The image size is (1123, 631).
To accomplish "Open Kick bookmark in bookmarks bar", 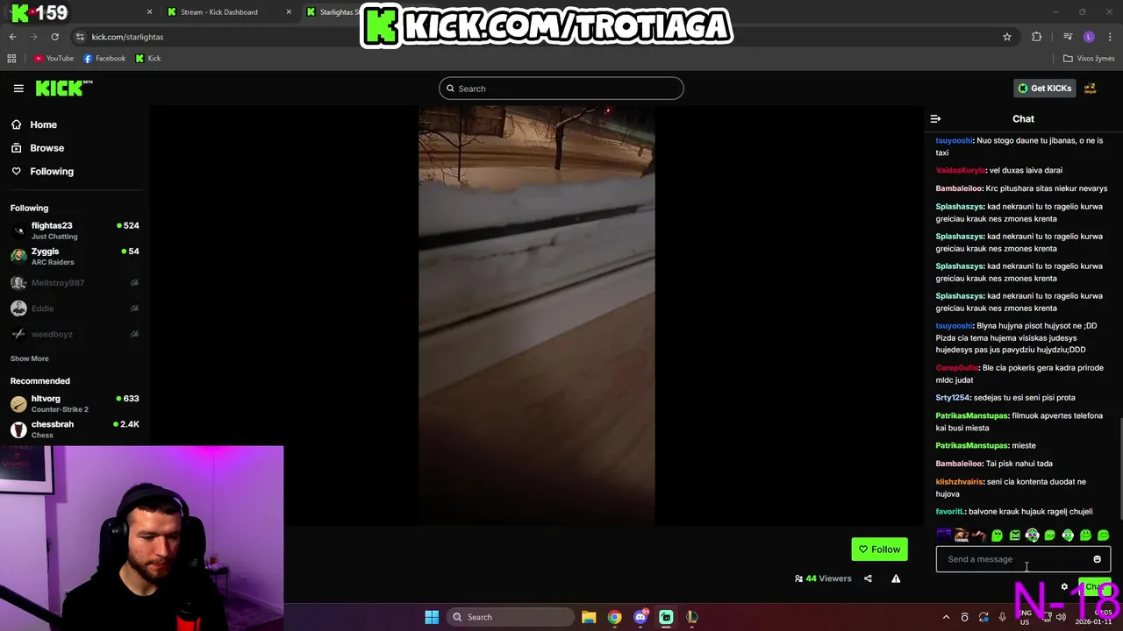I will point(148,59).
